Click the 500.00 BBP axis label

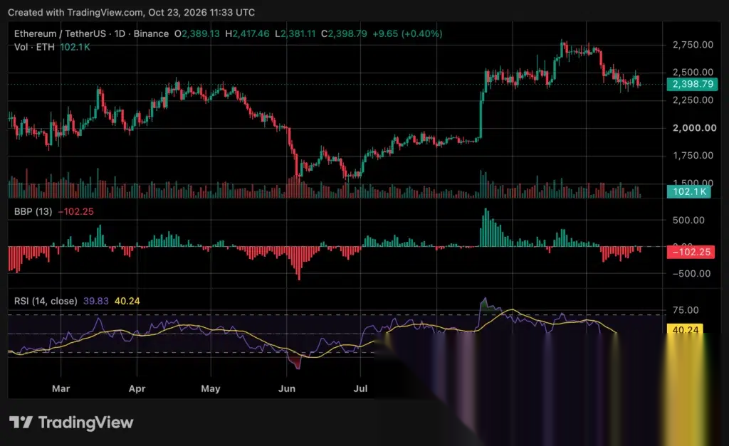click(x=688, y=221)
